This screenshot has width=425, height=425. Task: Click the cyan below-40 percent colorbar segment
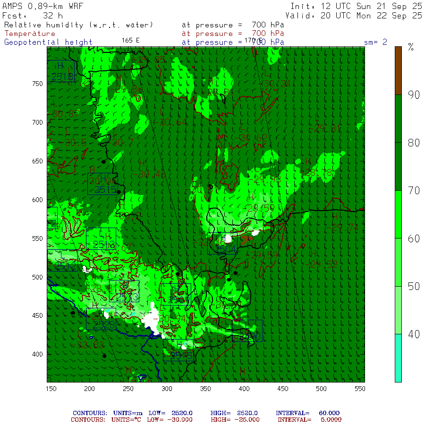(398, 358)
